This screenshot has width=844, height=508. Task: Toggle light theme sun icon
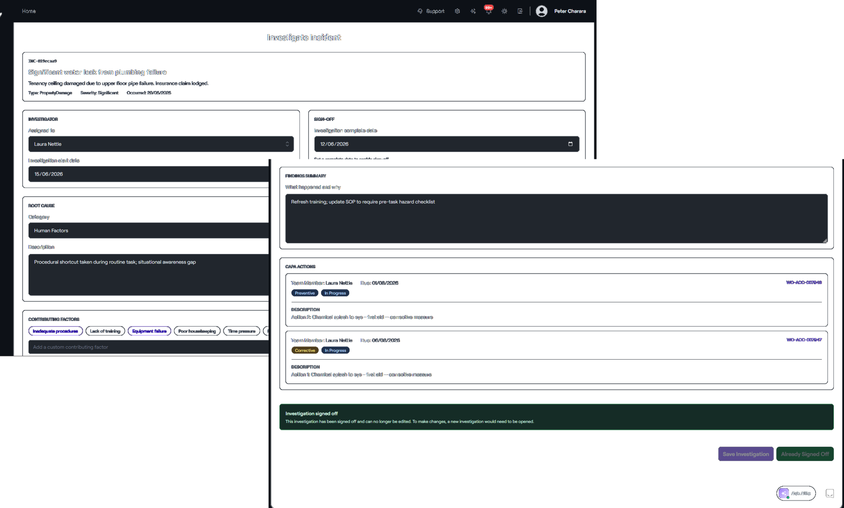pyautogui.click(x=504, y=11)
